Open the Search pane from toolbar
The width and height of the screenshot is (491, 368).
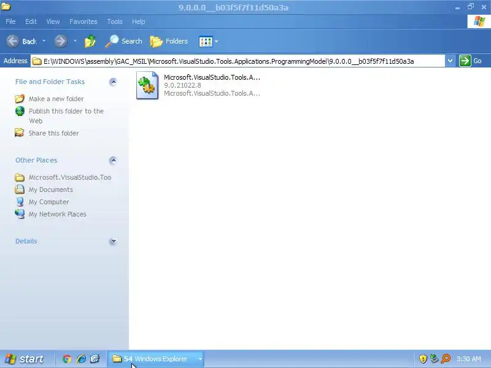(123, 41)
